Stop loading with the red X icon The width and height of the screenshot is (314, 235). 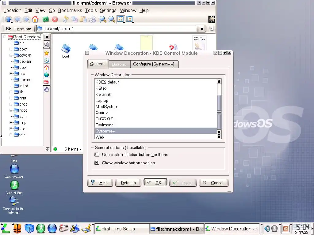[55, 19]
